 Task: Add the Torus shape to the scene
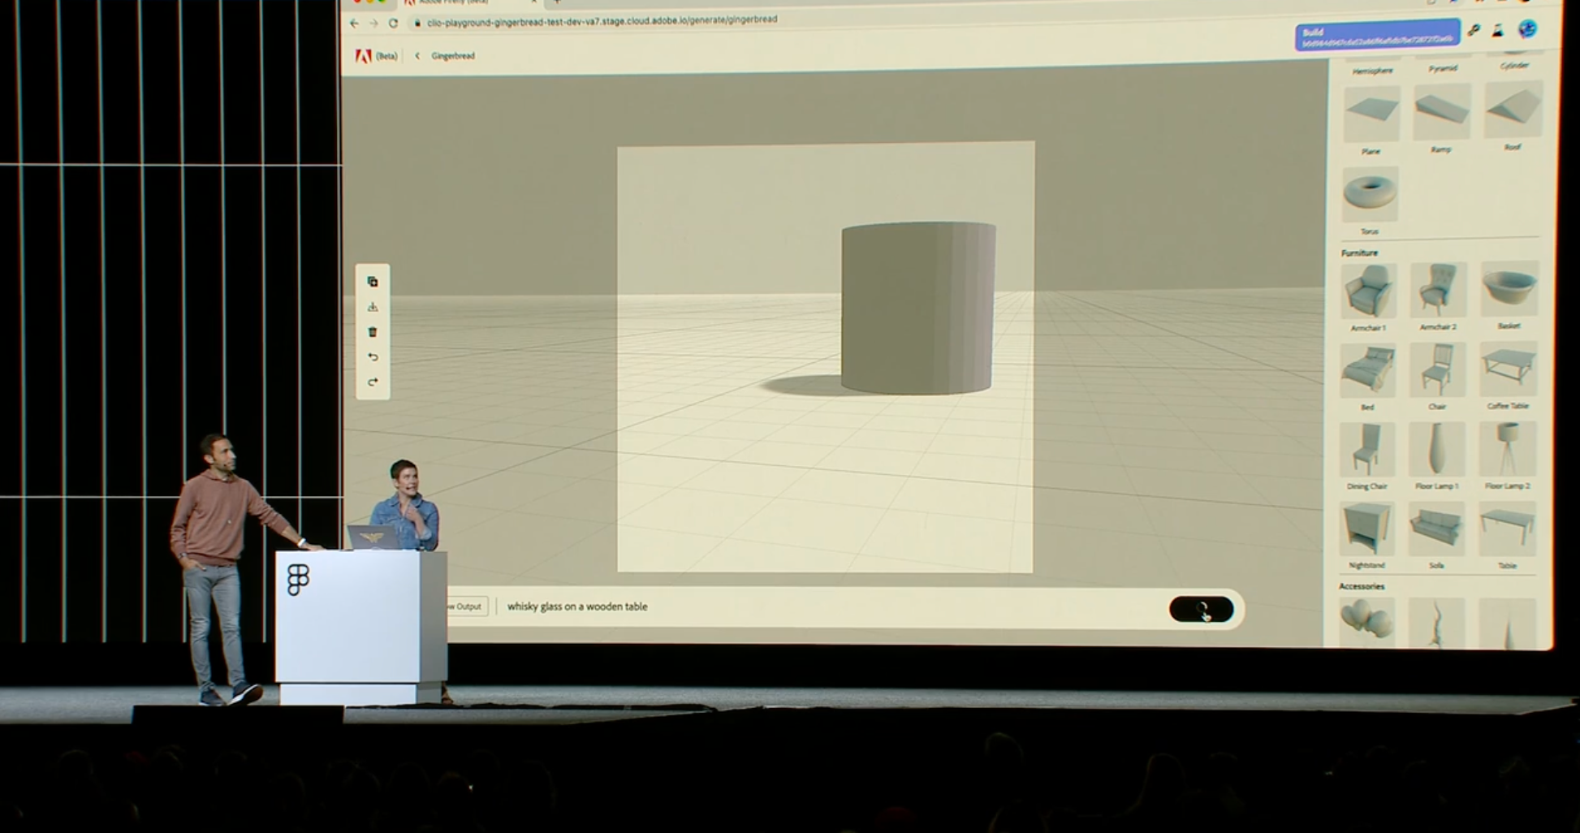pos(1370,194)
